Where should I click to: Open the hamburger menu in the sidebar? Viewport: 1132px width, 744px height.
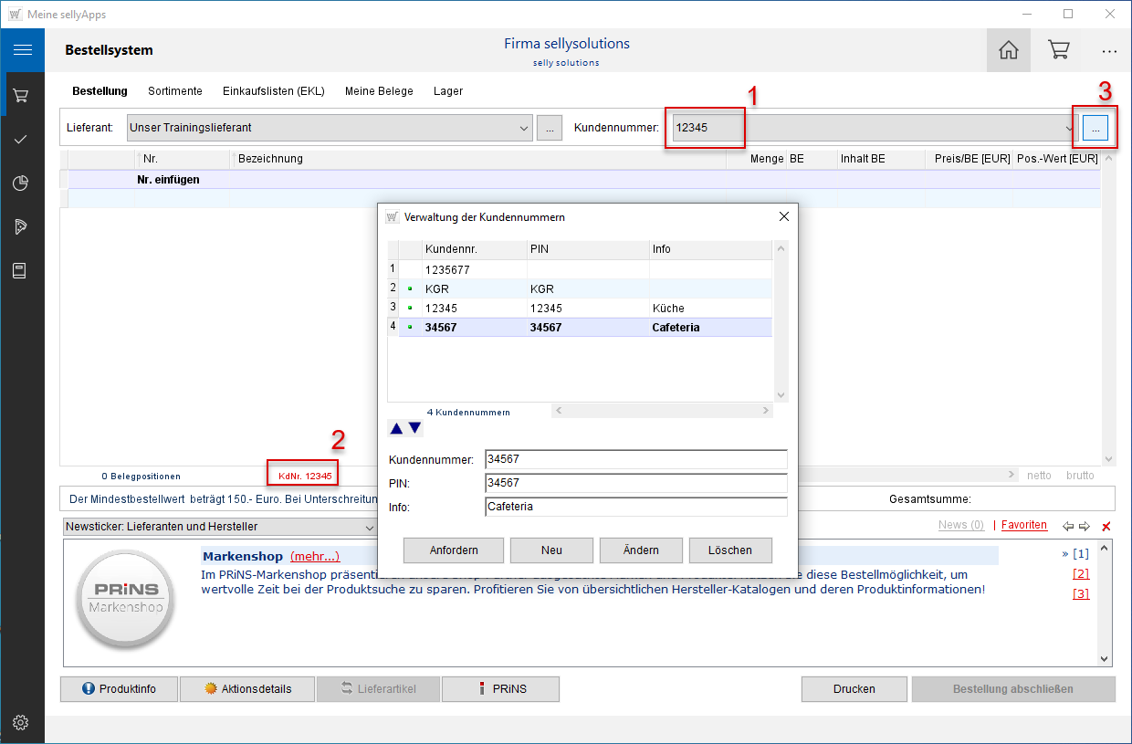click(x=22, y=50)
